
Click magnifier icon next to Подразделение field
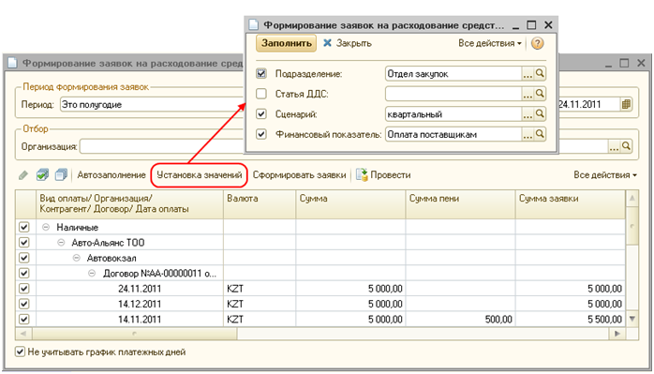pyautogui.click(x=540, y=73)
